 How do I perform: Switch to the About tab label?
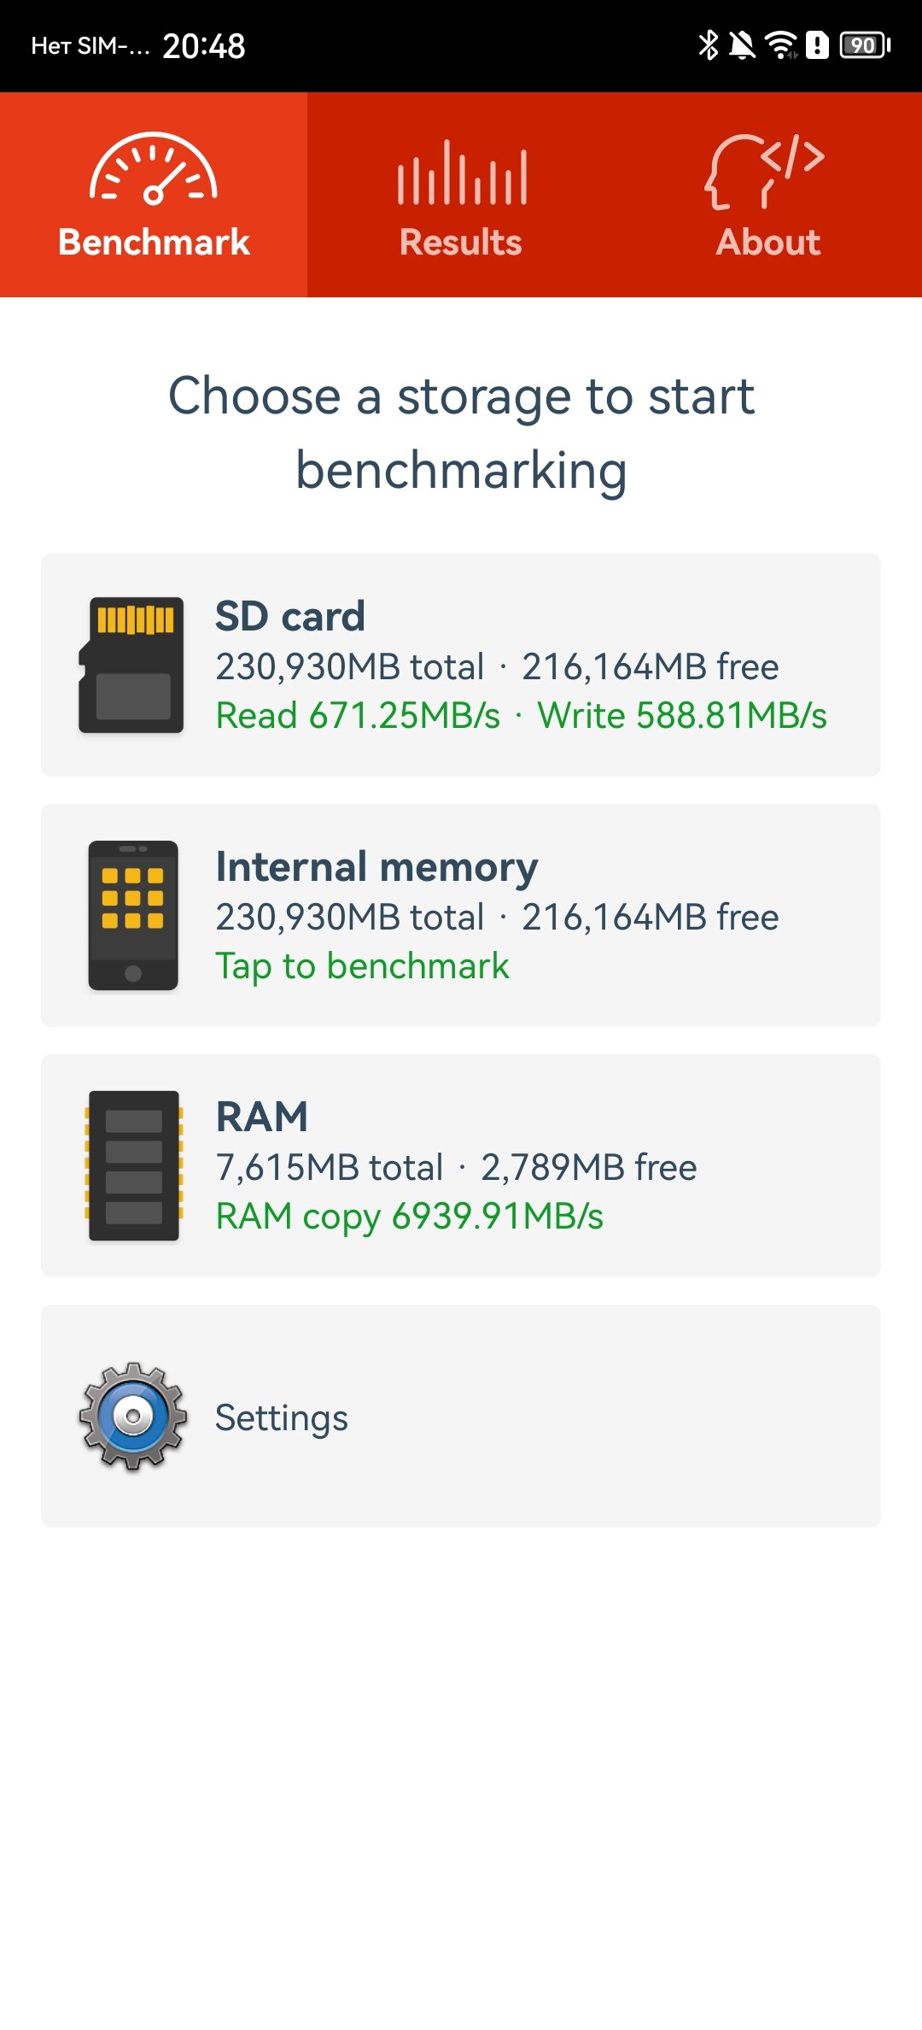click(x=768, y=243)
